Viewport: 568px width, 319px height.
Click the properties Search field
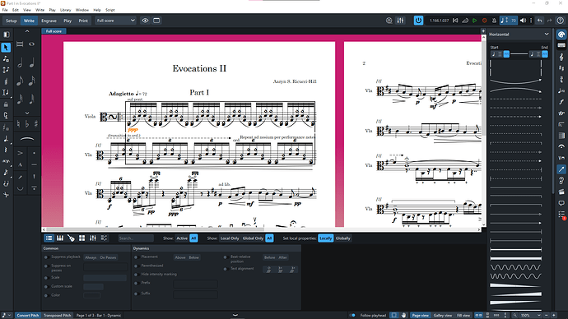click(136, 238)
